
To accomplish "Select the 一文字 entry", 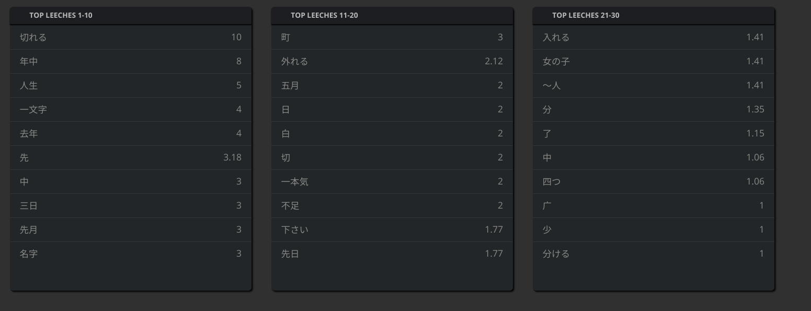I will (131, 110).
